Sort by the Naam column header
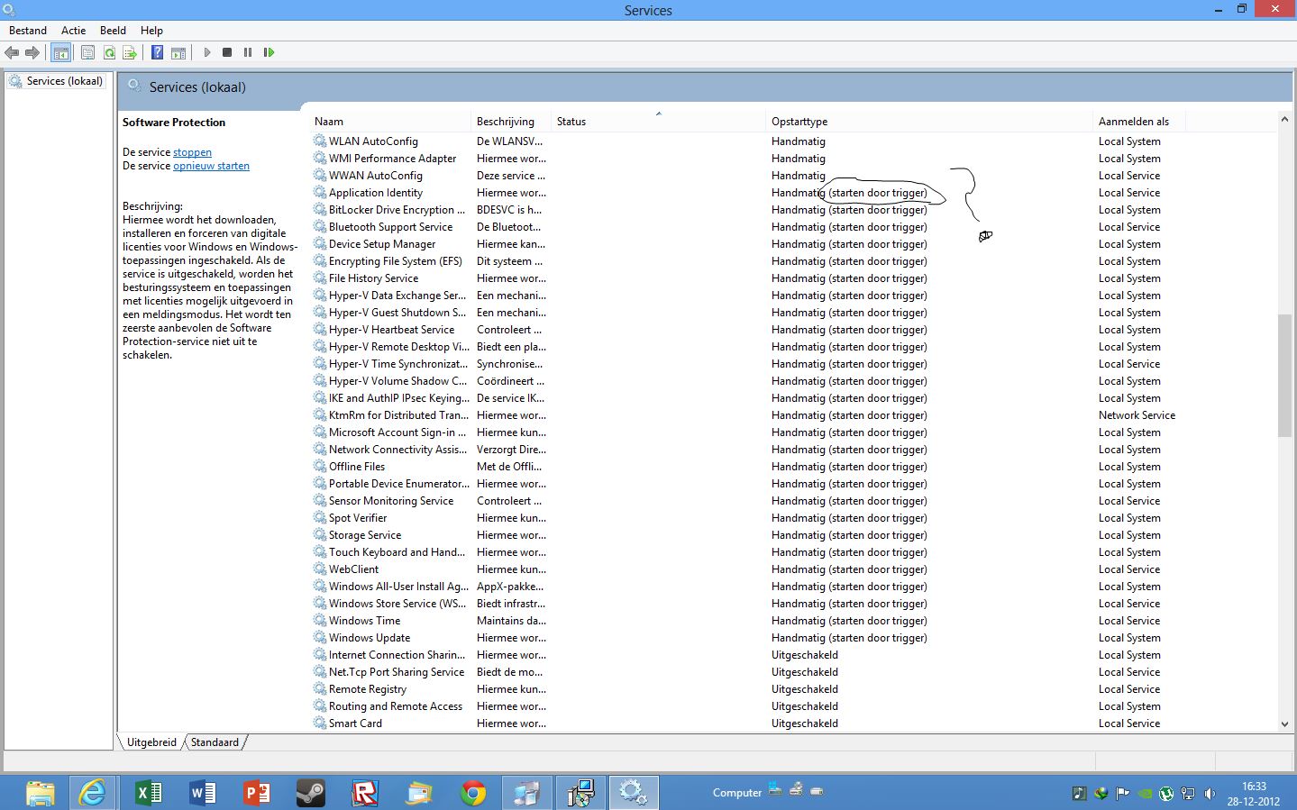 pyautogui.click(x=392, y=122)
